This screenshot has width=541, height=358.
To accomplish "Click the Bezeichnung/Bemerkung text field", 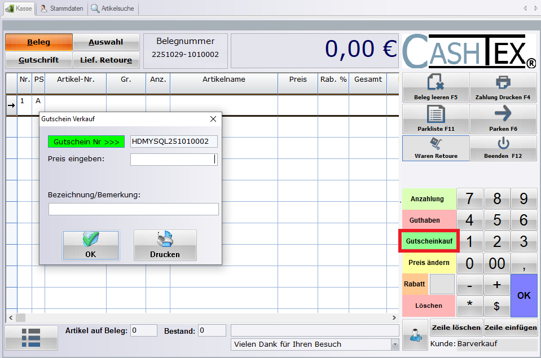I will point(133,209).
